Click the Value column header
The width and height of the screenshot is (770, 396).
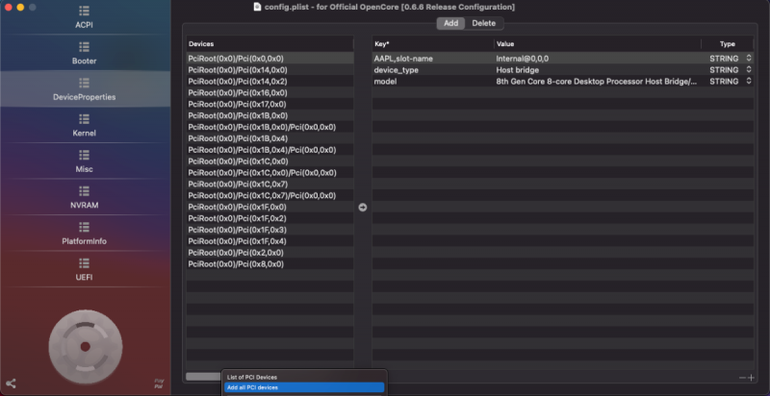598,44
